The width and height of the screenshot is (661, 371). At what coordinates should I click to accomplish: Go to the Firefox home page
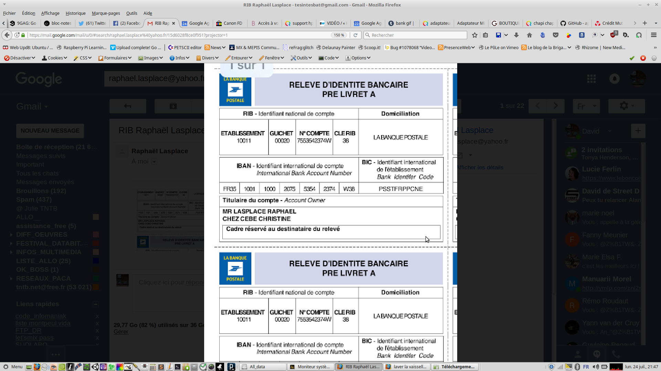click(529, 35)
